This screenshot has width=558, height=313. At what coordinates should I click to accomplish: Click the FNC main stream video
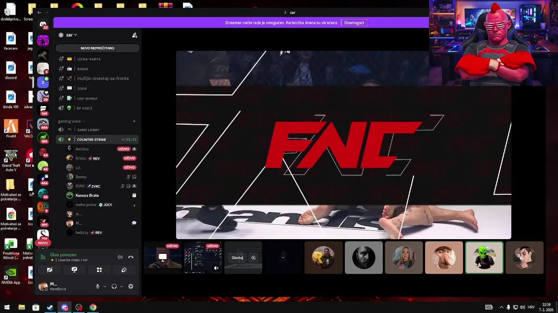tap(344, 145)
